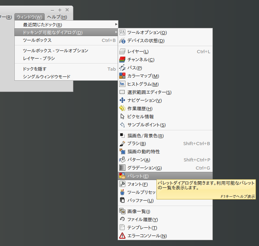Click the Images list (画像一覧) icon

coord(122,211)
